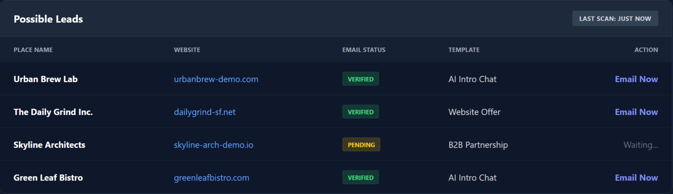Image resolution: width=673 pixels, height=194 pixels.
Task: Open the skyline-arch-demo.io website link
Action: (213, 145)
